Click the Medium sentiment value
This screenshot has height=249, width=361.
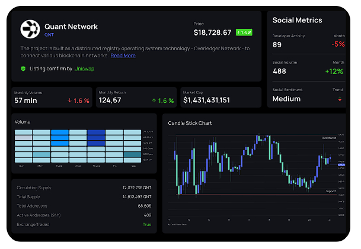286,99
